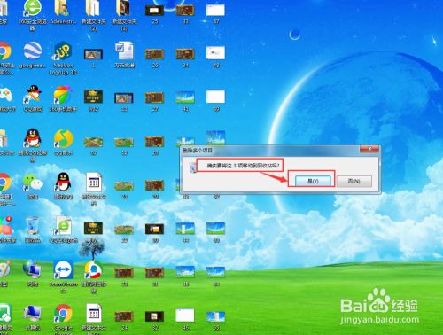The image size is (443, 335).
Task: Select image thumbnail labeled 25
Action: 154,12
